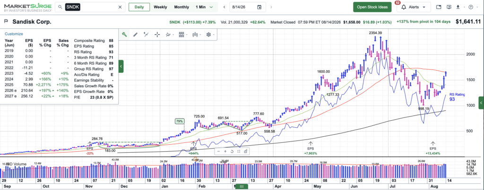Switch to the Monthly chart tab
The width and height of the screenshot is (484, 190).
pos(181,7)
